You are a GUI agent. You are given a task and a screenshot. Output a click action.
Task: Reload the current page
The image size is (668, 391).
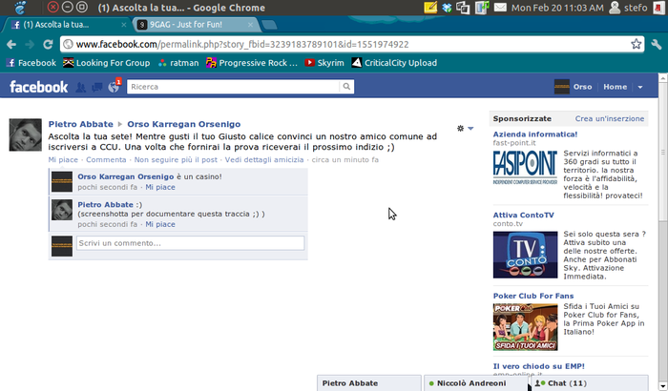(48, 44)
